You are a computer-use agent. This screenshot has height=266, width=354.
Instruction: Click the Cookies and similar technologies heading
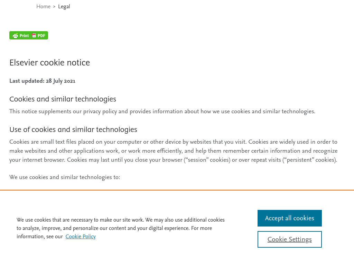[63, 99]
